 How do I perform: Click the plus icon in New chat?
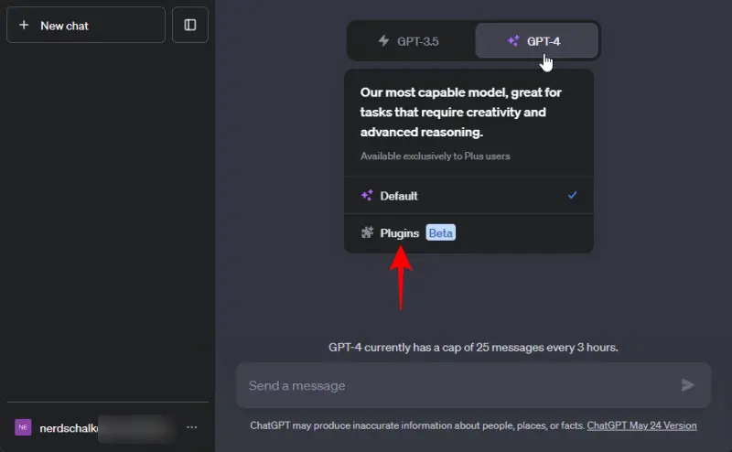24,26
